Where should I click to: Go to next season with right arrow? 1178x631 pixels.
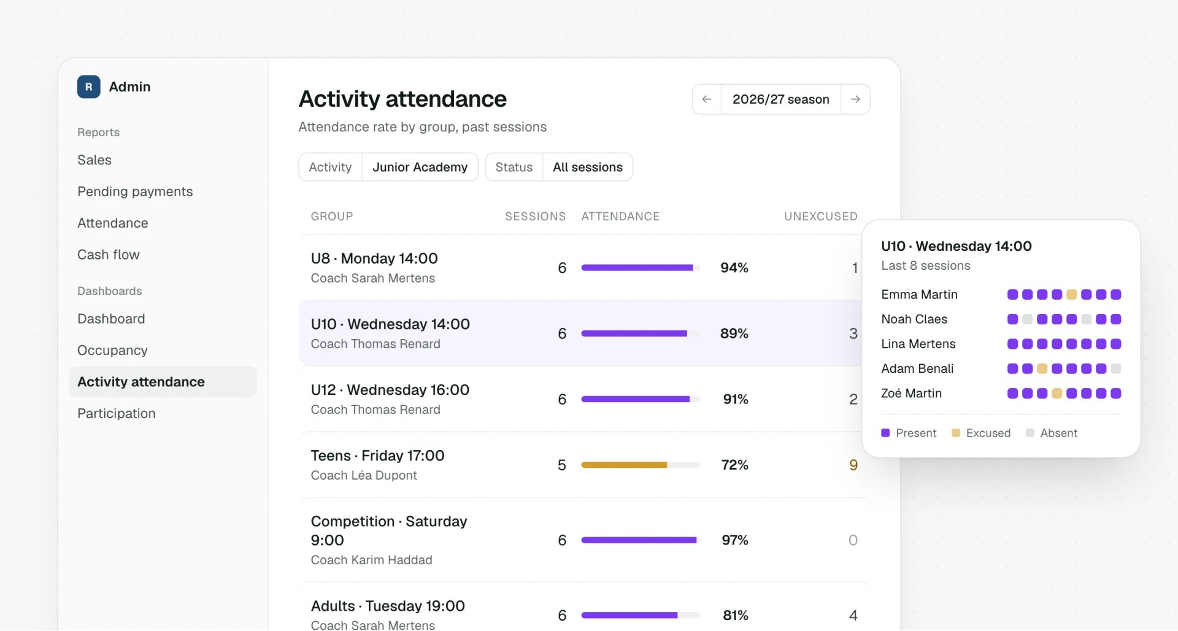tap(855, 99)
